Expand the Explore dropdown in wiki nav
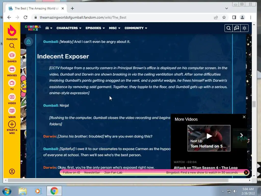The height and width of the screenshot is (196, 261). point(49,28)
